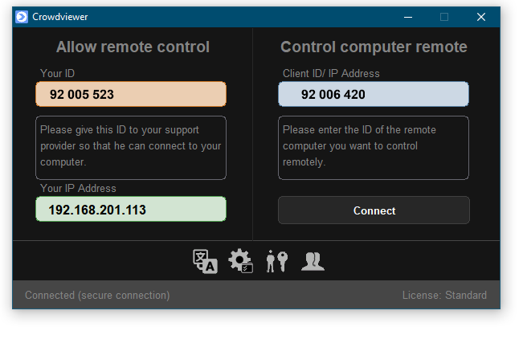Click the remote computer ID instruction box
The width and height of the screenshot is (523, 339).
[x=374, y=148]
